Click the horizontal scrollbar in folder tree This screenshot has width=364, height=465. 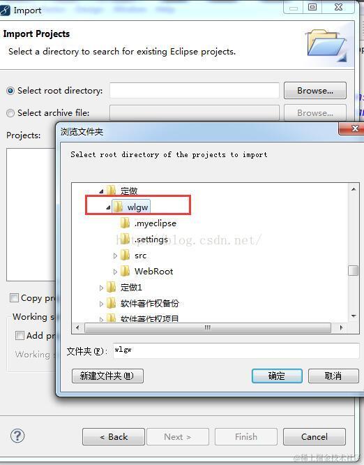208,327
